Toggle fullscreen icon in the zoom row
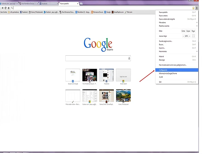The width and height of the screenshot is (202, 154). (x=193, y=36)
